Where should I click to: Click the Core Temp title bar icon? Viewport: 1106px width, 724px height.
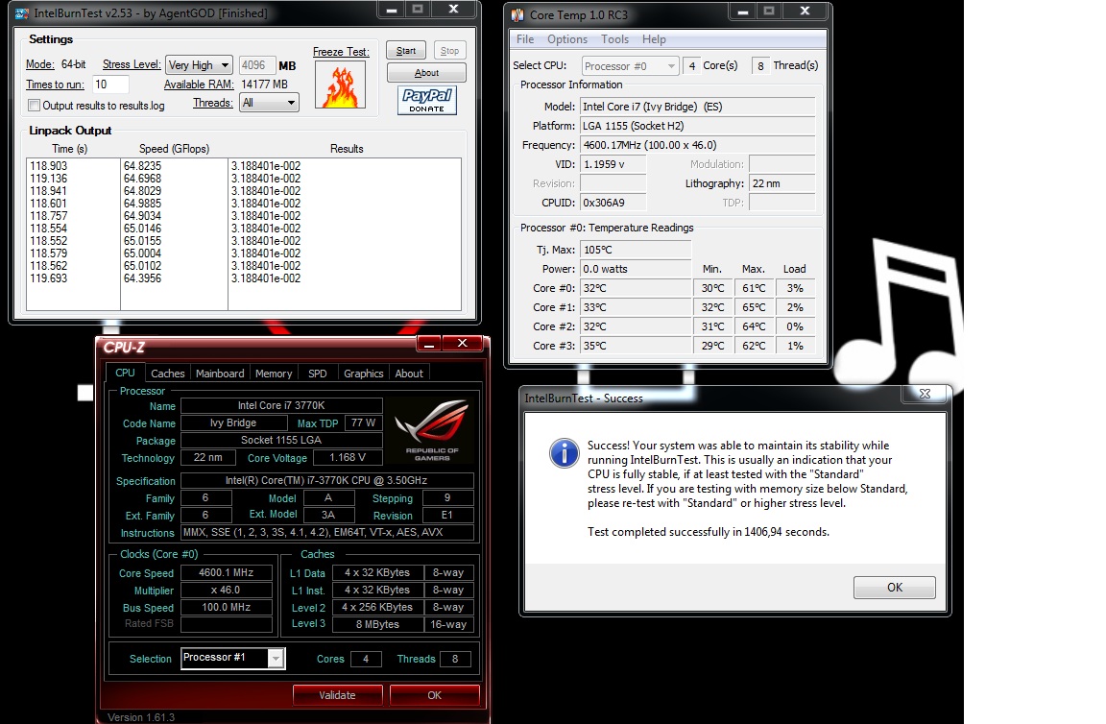point(517,14)
